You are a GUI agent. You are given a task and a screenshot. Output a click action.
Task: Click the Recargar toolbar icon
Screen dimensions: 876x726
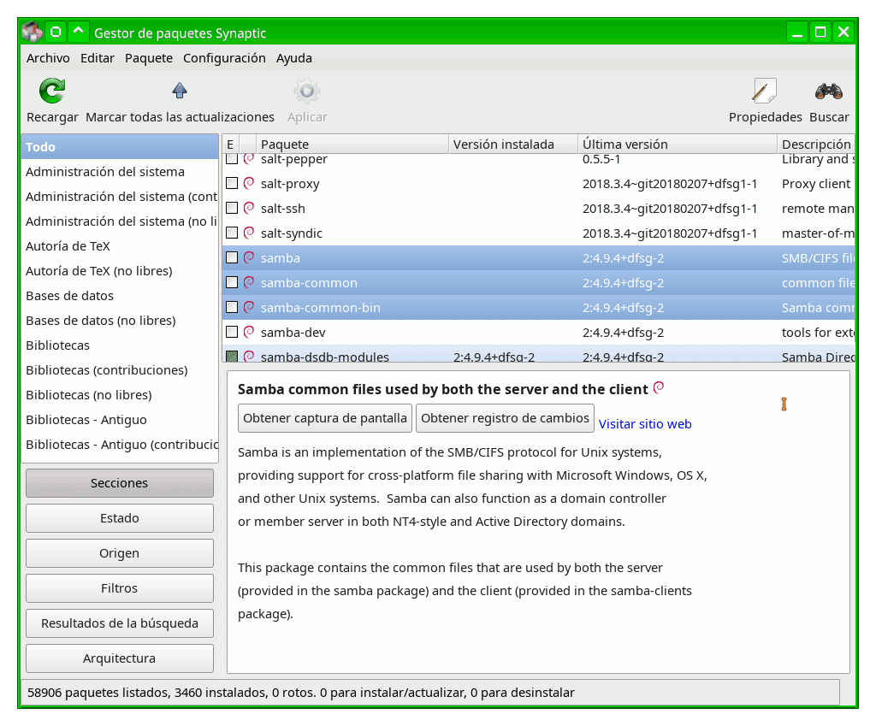50,90
